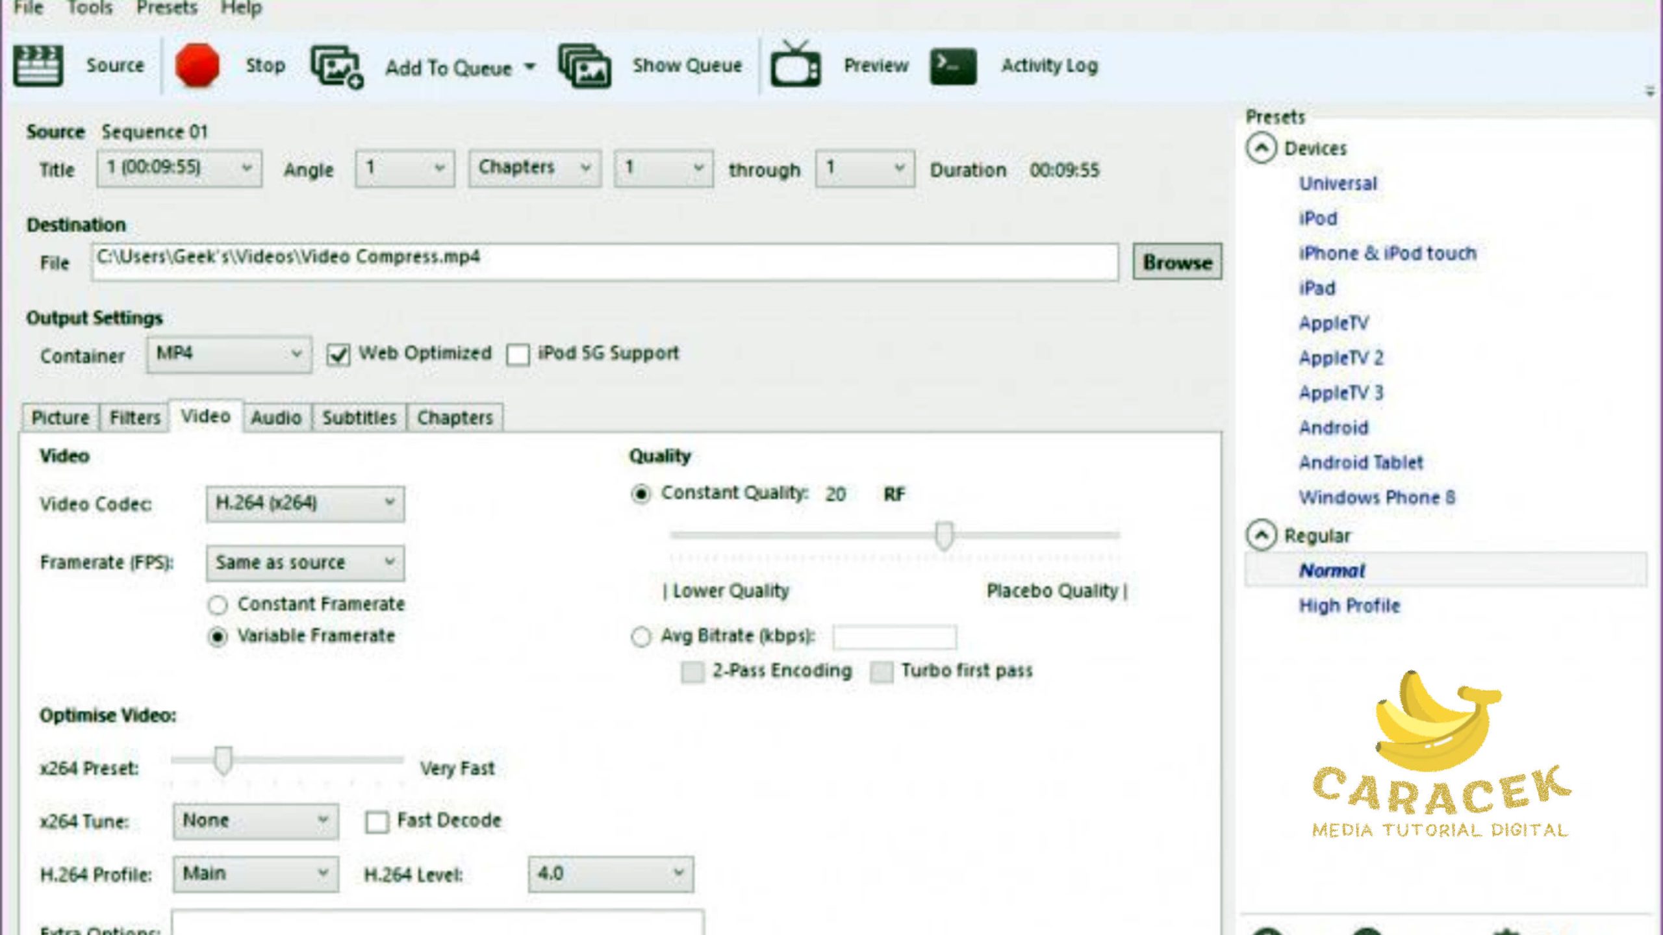Open the Presets menu
The width and height of the screenshot is (1663, 935).
(166, 8)
